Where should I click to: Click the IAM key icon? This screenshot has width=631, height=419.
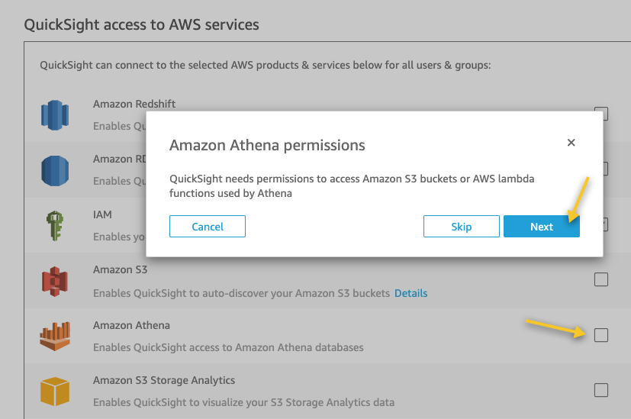tap(55, 225)
